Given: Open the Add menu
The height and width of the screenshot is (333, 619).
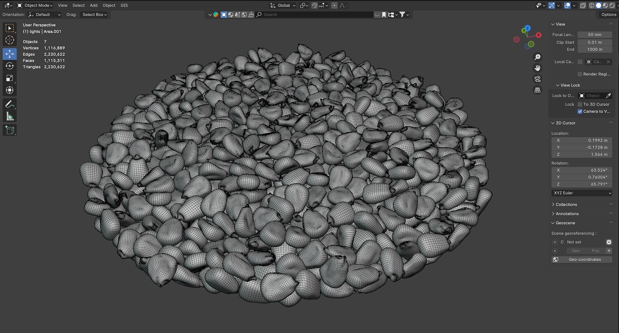Looking at the screenshot, I should [94, 5].
